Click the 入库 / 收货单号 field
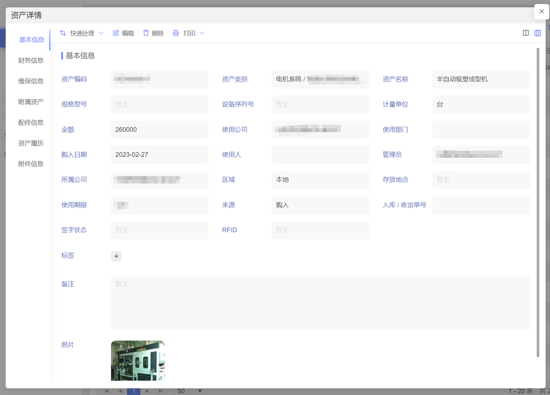 (481, 205)
